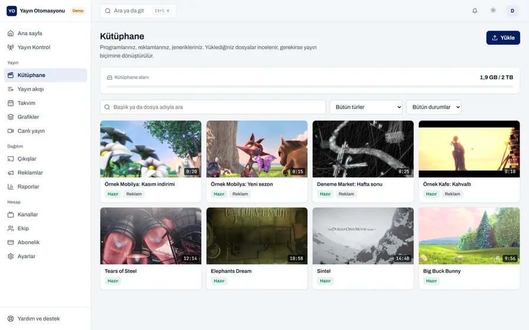This screenshot has width=529, height=330.
Task: Click the people icon beside Ekip
Action: point(11,228)
